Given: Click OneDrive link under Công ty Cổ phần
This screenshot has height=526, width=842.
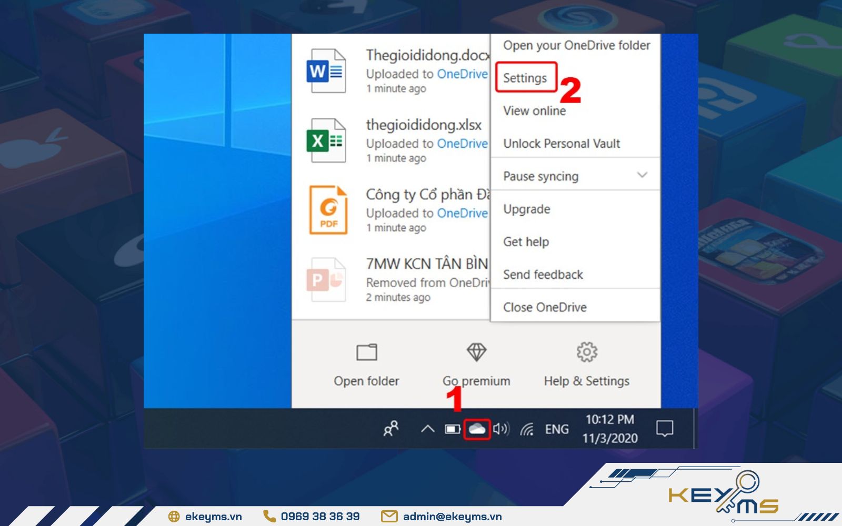Looking at the screenshot, I should 462,213.
